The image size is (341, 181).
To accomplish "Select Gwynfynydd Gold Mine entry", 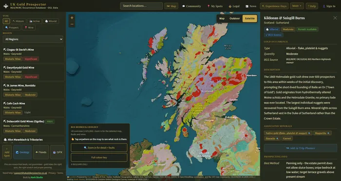I will click(33, 72).
